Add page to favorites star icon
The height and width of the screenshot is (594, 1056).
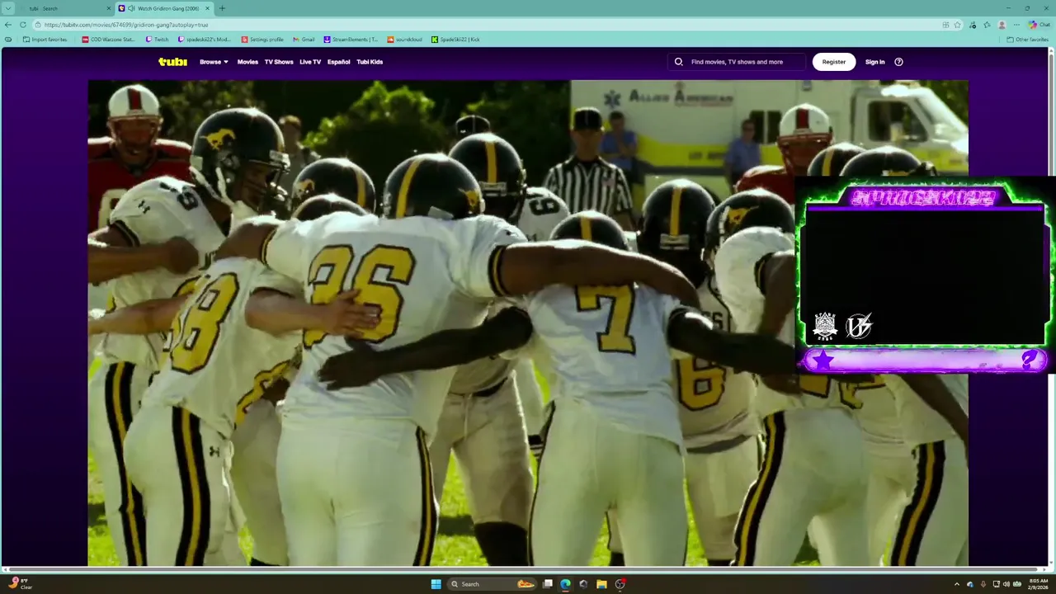(957, 25)
